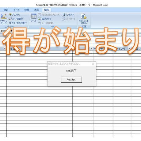
Task: Expand the leftmost column header filter dropdown
Action: click(x=5, y=49)
